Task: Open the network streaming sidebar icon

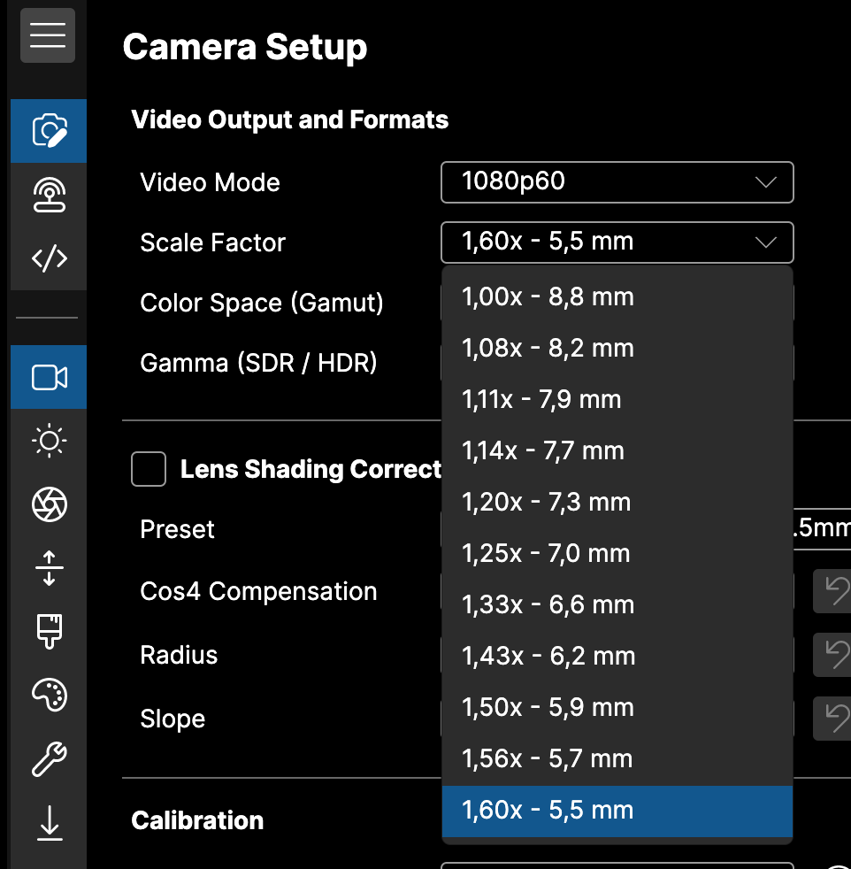Action: coord(49,195)
